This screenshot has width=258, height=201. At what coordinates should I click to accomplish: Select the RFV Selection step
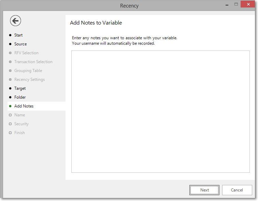[x=26, y=53]
